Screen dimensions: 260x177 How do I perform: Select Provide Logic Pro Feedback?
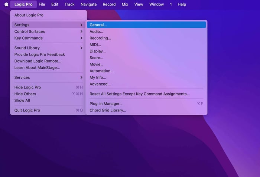[48, 54]
